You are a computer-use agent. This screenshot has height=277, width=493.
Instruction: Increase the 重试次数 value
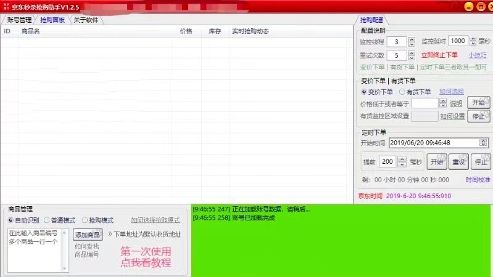point(412,53)
